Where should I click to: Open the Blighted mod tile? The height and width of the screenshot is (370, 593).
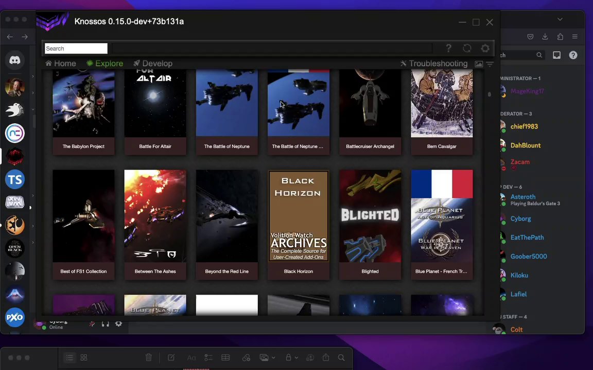370,225
